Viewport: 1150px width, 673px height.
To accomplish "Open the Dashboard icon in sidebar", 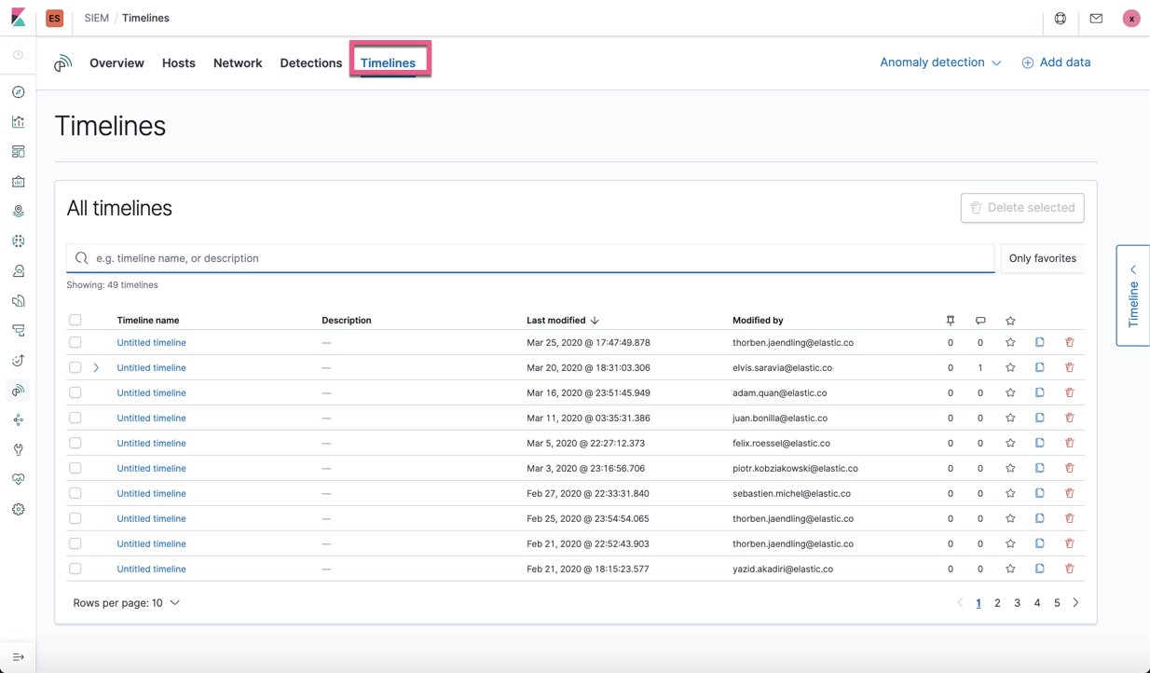I will point(18,152).
